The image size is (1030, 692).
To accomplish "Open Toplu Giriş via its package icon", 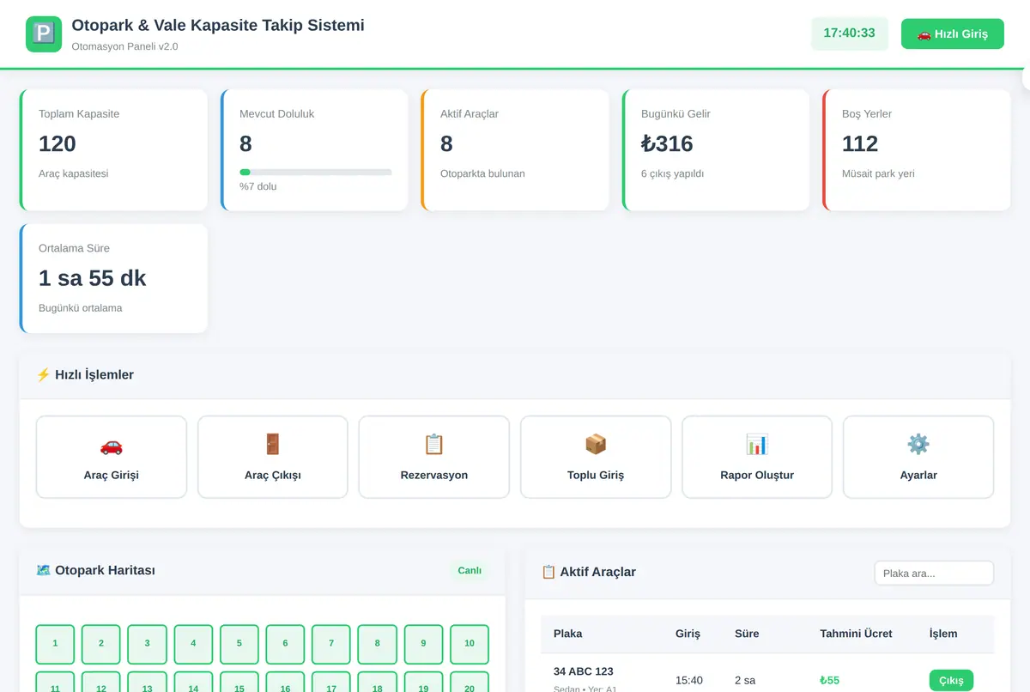I will [x=596, y=445].
